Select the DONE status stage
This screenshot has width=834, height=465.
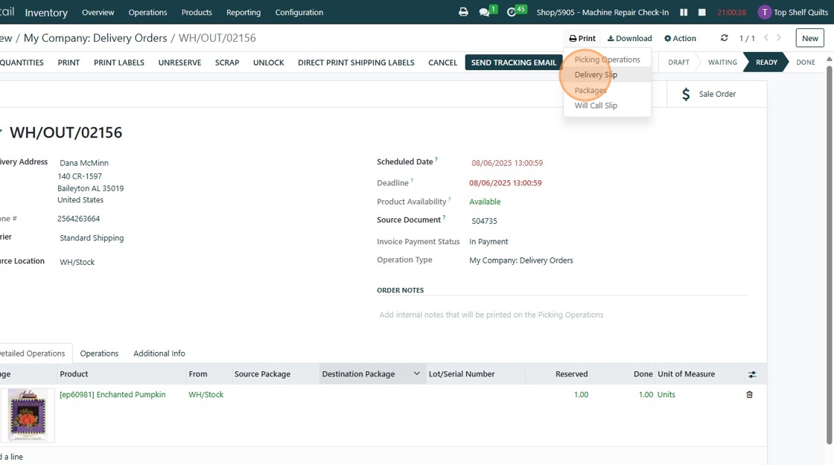pos(805,62)
